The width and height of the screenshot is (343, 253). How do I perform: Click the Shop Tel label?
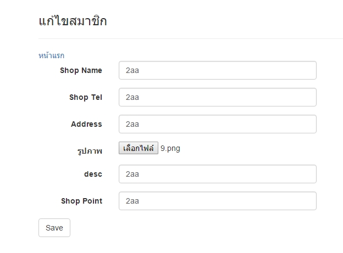click(x=85, y=97)
